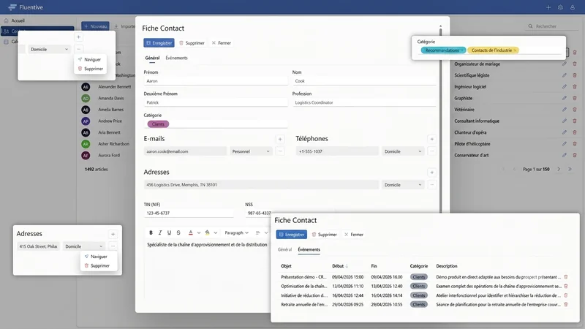Screen dimensions: 585x329
Task: Open the phone type Domicile dropdown
Action: 403,151
